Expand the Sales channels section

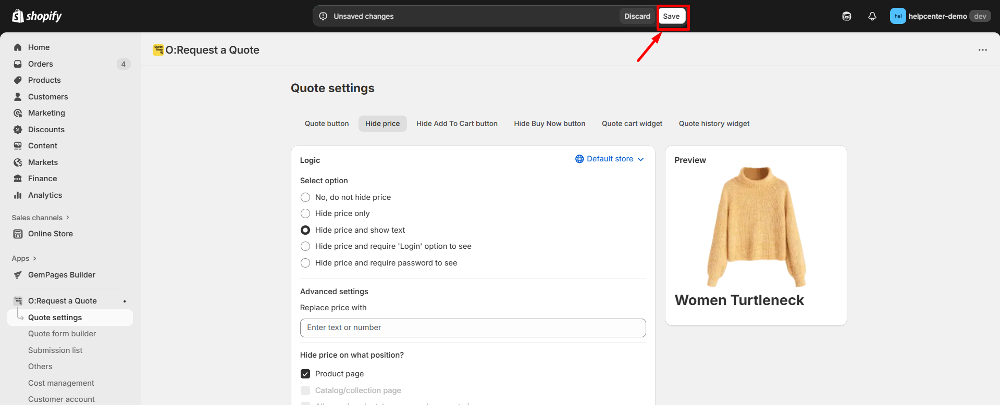tap(40, 218)
